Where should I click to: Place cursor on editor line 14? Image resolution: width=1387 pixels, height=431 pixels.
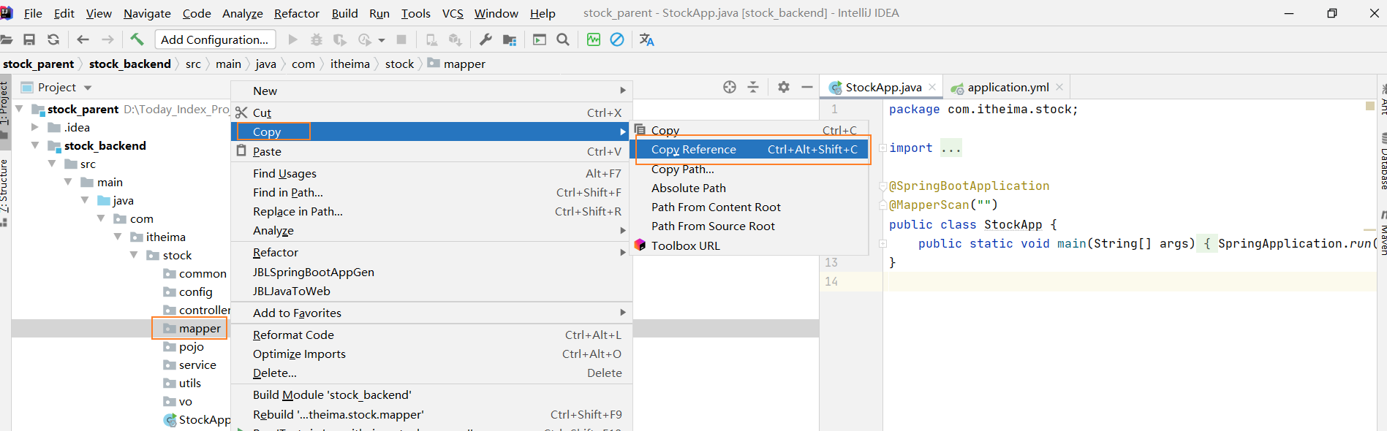tap(1130, 281)
